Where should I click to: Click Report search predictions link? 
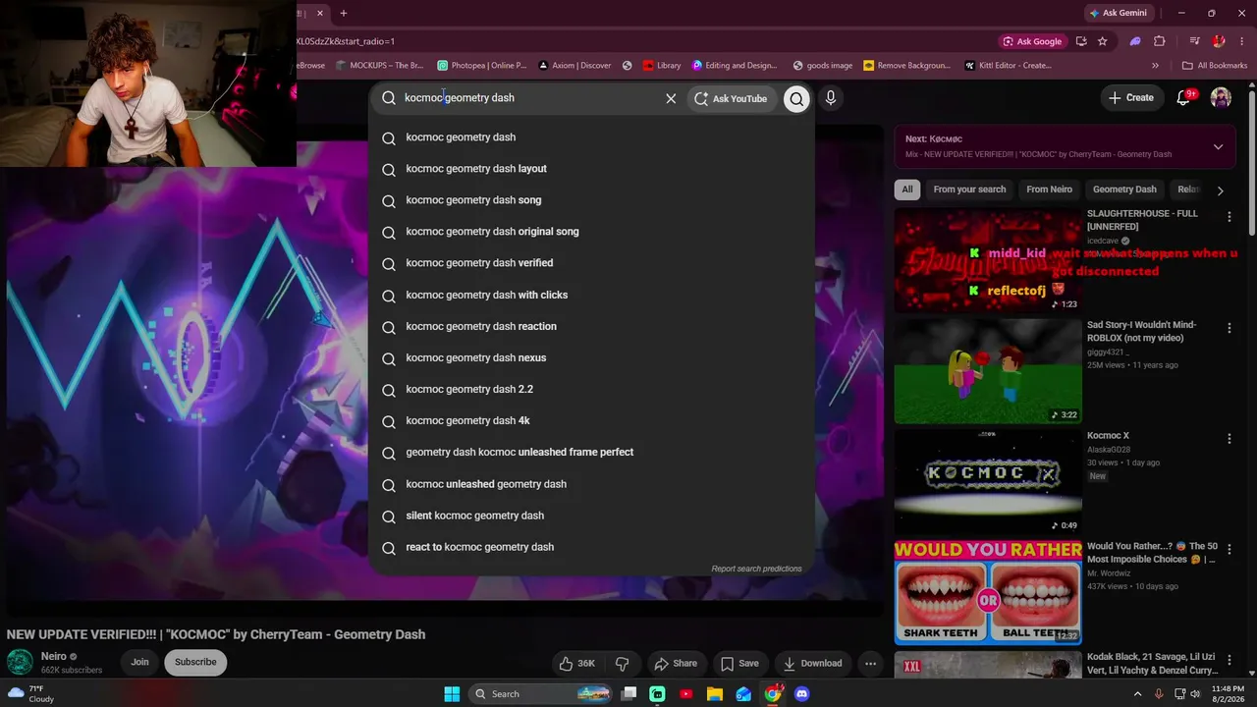[x=756, y=569]
